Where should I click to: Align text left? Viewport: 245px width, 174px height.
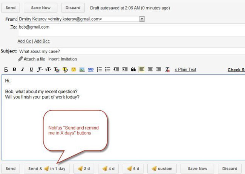(x=142, y=69)
